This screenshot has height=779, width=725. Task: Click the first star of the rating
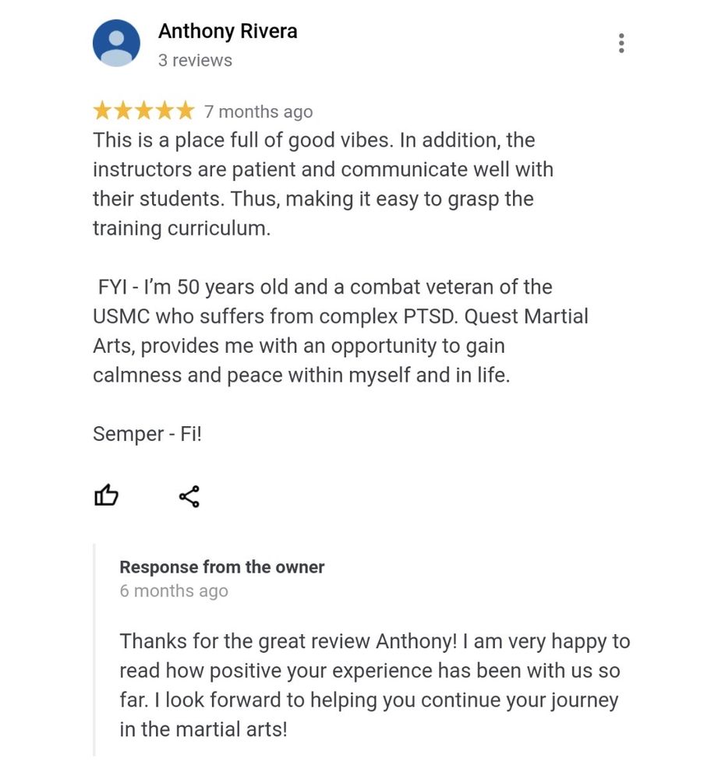coord(103,111)
